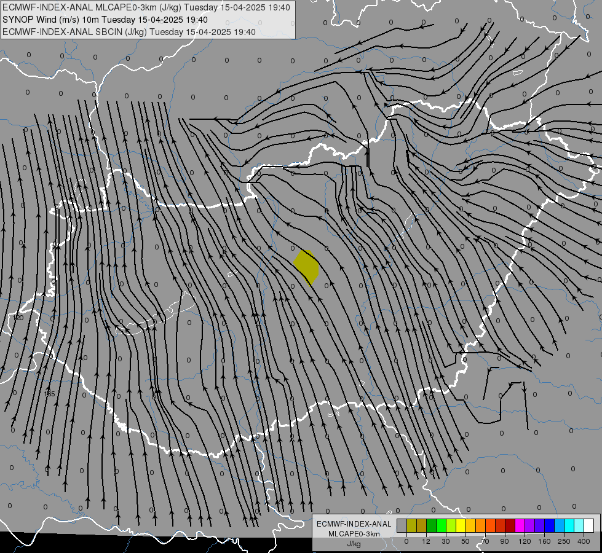The image size is (602, 553).
Task: Click the yellow MLCAPE polygon on the map
Action: 306,267
